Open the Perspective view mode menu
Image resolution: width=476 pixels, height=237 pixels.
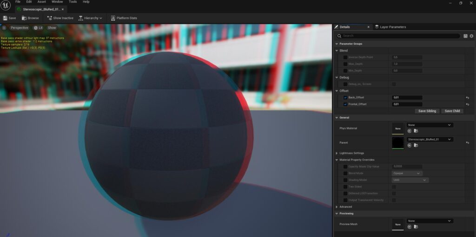[19, 27]
